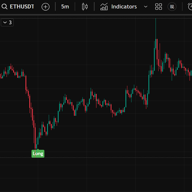Open layout grid templates icon
Viewport: 192px width, 192px height.
tap(159, 7)
